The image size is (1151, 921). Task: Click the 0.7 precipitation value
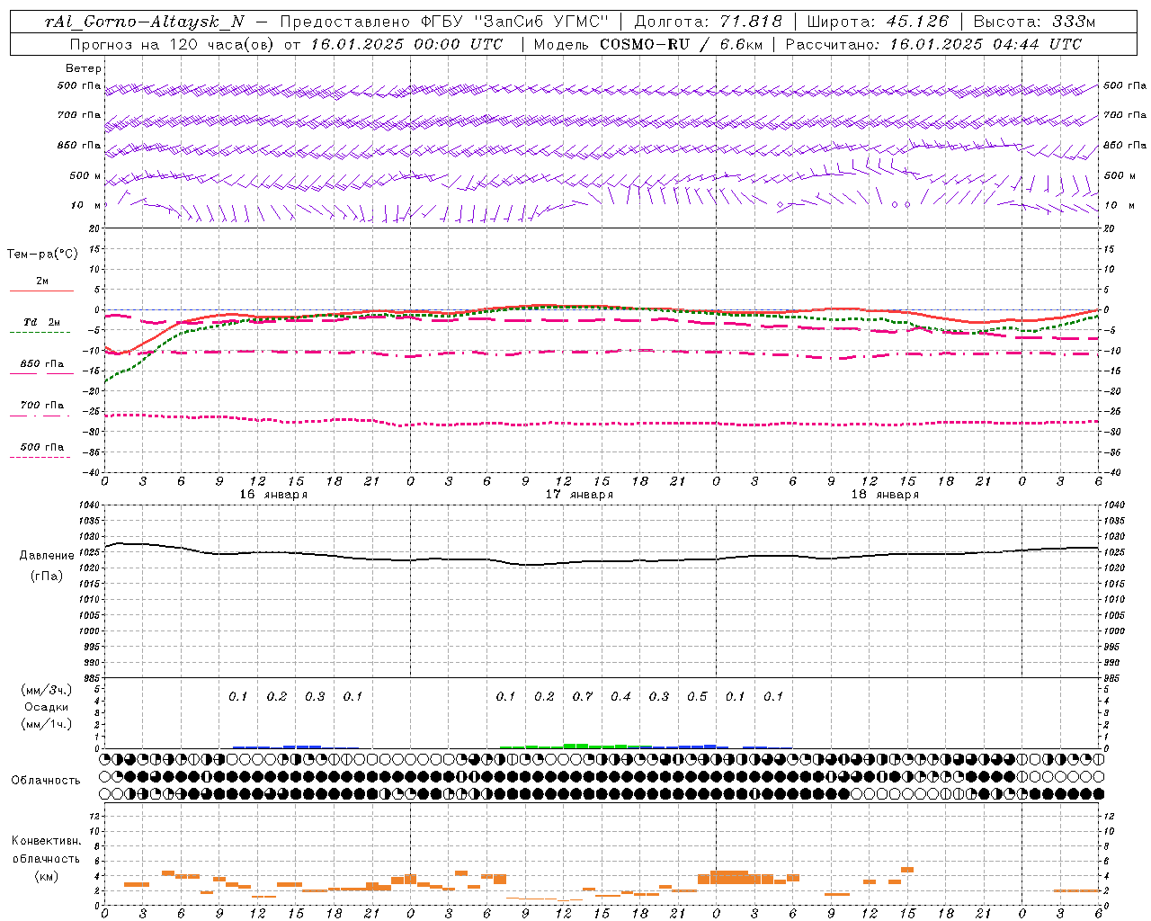[x=583, y=697]
